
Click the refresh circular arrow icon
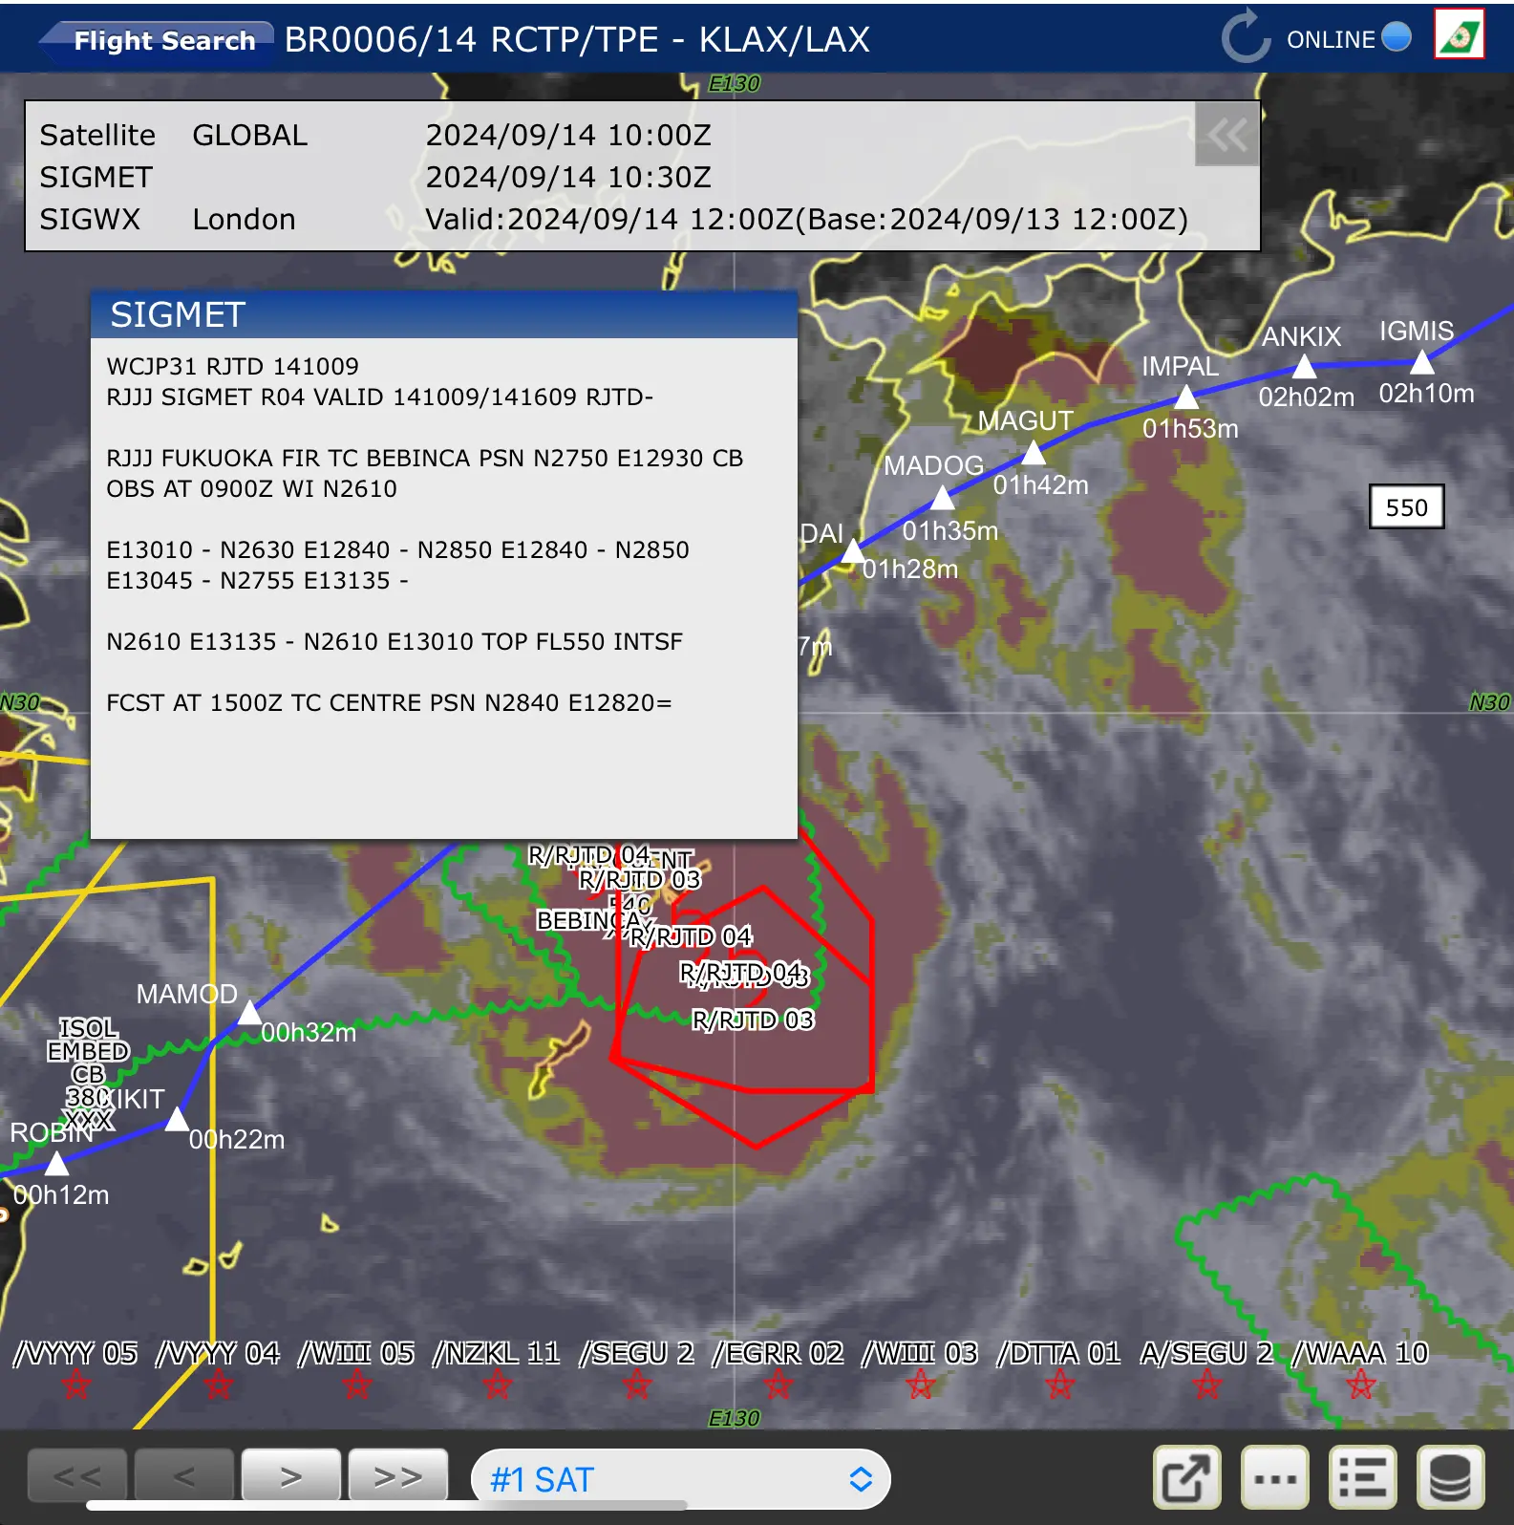[x=1246, y=37]
